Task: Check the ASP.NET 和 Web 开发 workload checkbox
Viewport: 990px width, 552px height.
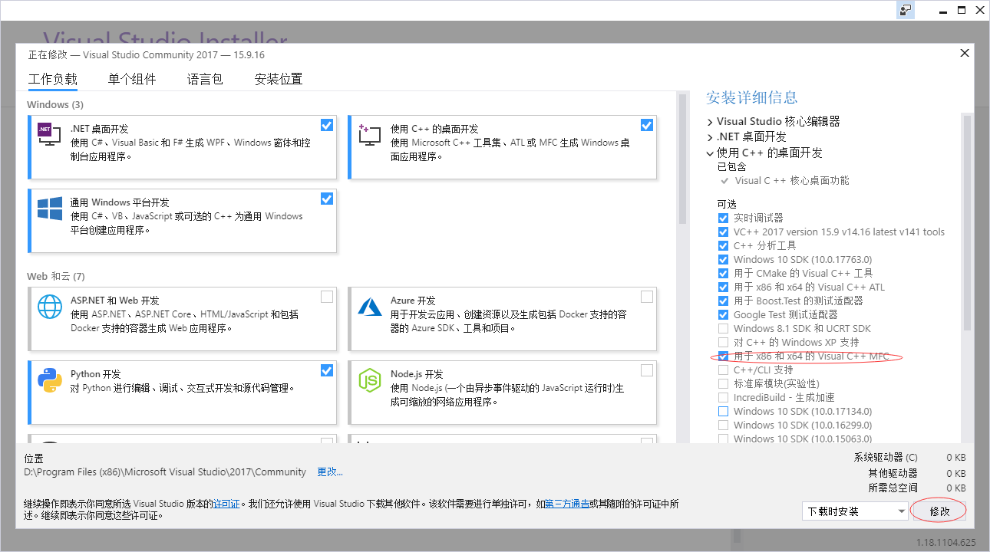Action: [x=327, y=297]
